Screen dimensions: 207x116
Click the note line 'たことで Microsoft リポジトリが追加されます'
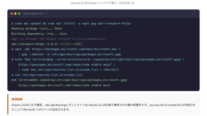point(41,110)
